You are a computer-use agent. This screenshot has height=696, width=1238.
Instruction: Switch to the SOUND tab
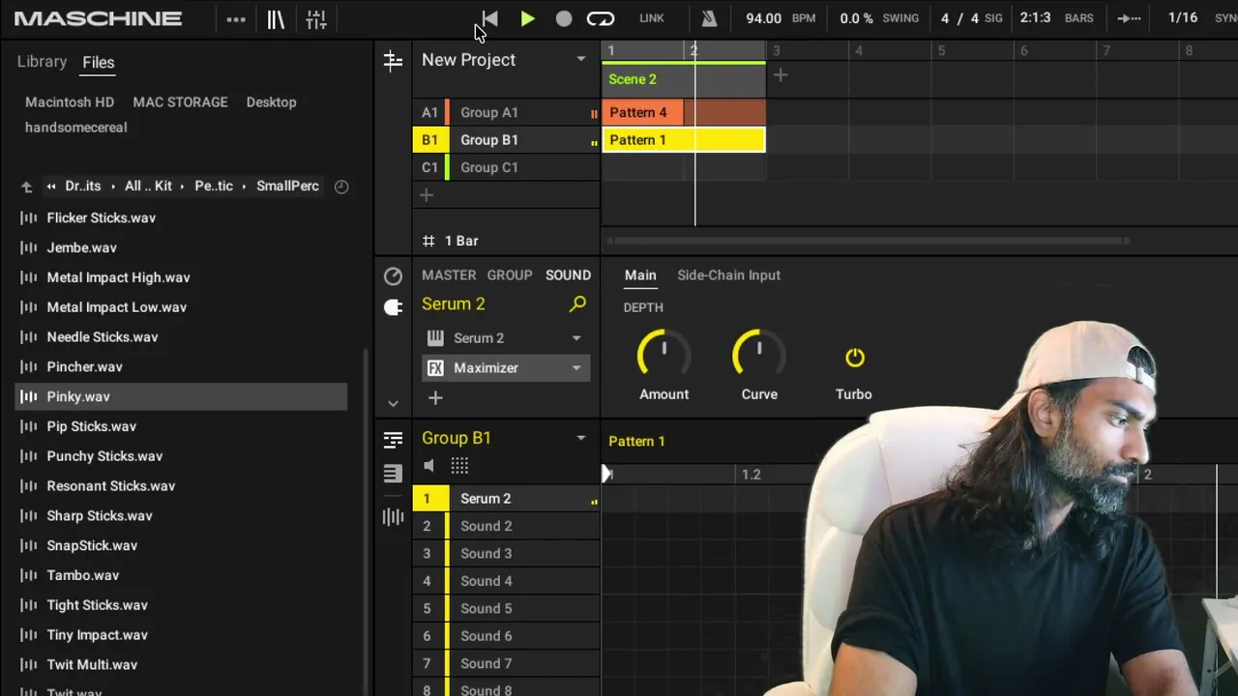point(568,275)
